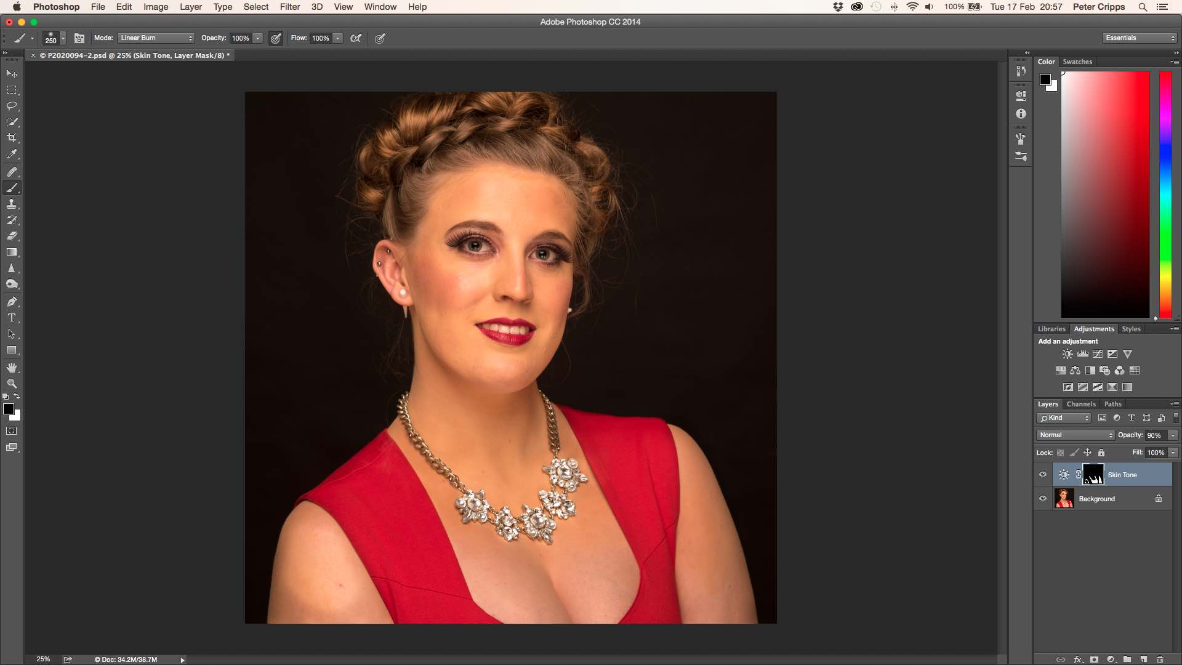The height and width of the screenshot is (665, 1182).
Task: Switch to the Swatches tab
Action: (1077, 62)
